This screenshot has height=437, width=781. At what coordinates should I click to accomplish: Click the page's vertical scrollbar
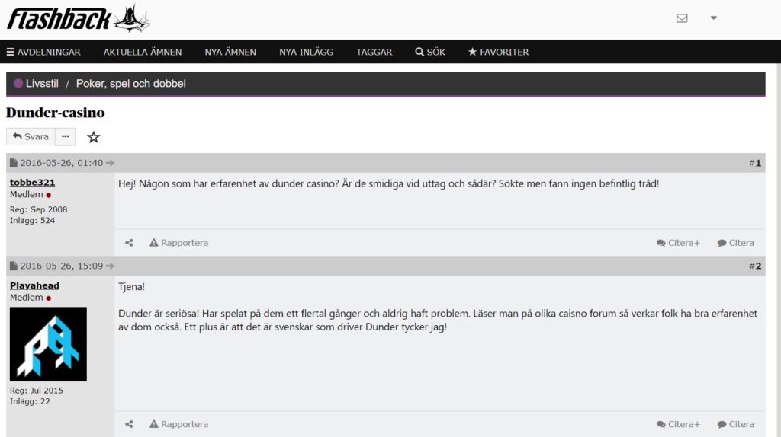tap(779, 249)
